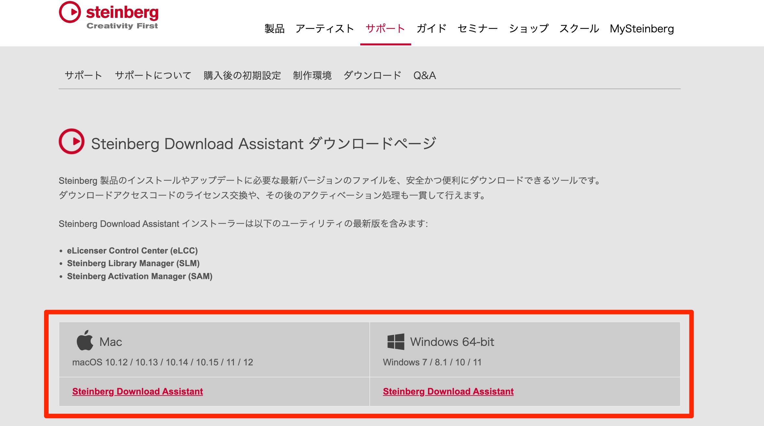764x426 pixels.
Task: Click the Windows logo icon
Action: (x=396, y=342)
